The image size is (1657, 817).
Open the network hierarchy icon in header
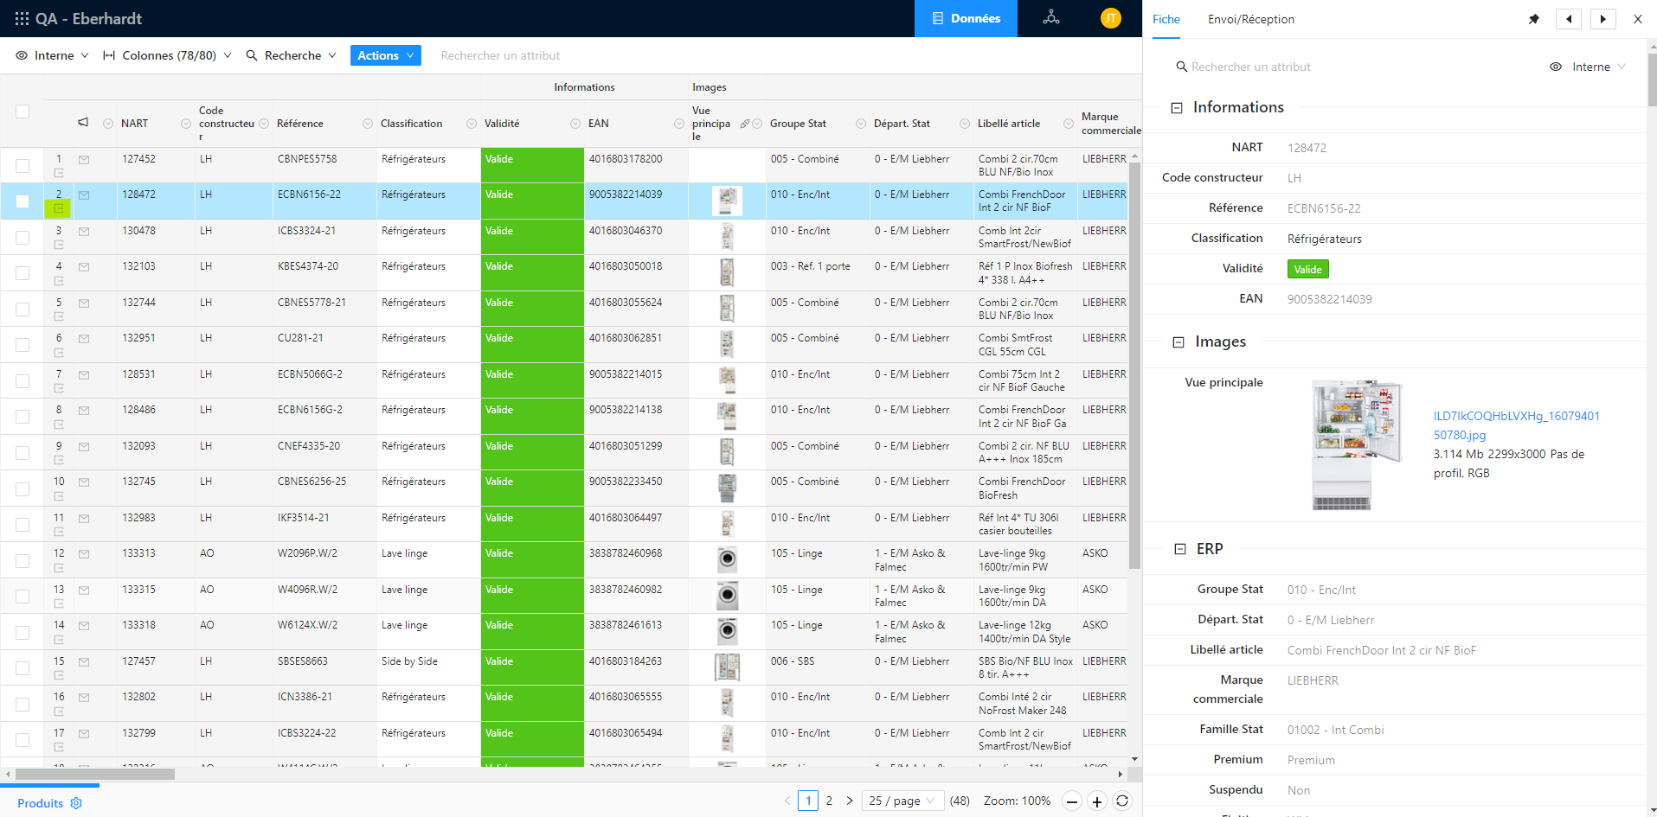click(x=1051, y=18)
